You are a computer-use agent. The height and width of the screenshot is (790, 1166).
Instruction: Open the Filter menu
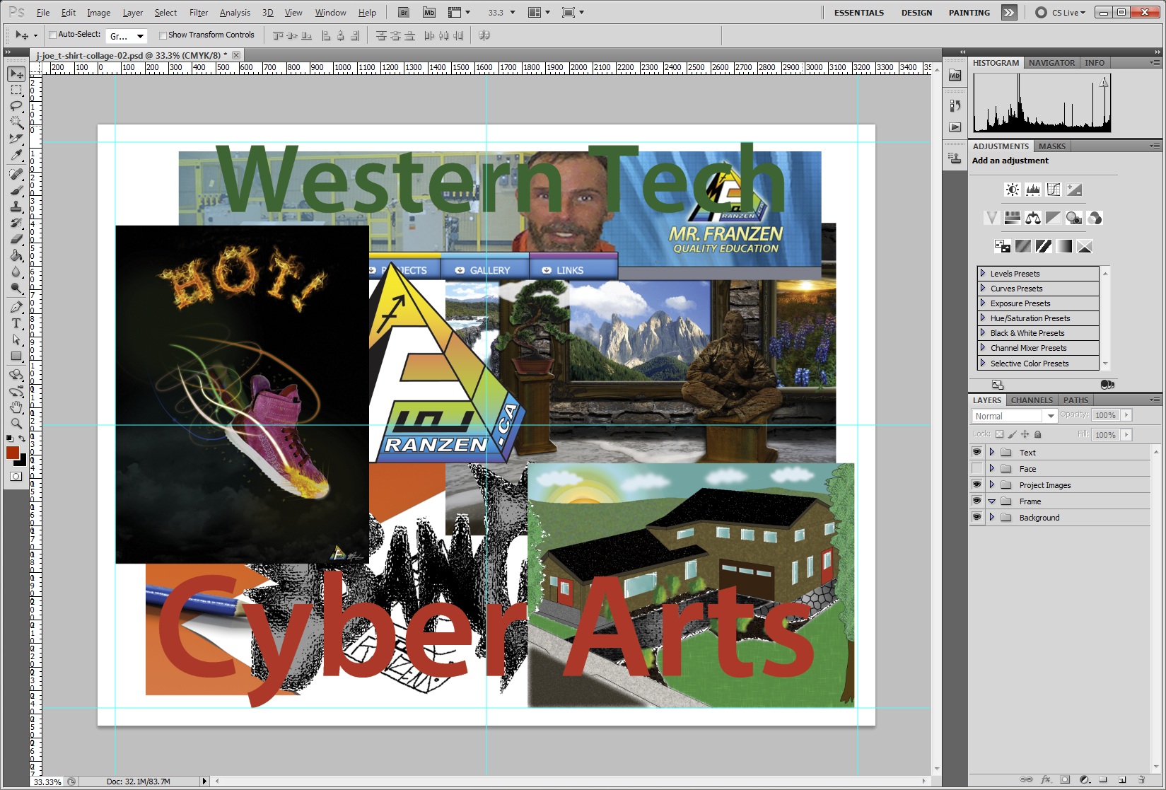[199, 13]
